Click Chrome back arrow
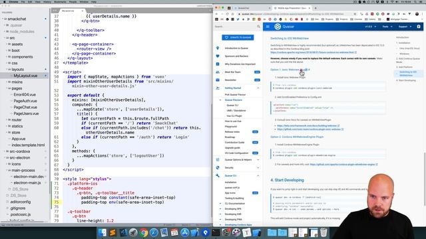 tap(216, 14)
